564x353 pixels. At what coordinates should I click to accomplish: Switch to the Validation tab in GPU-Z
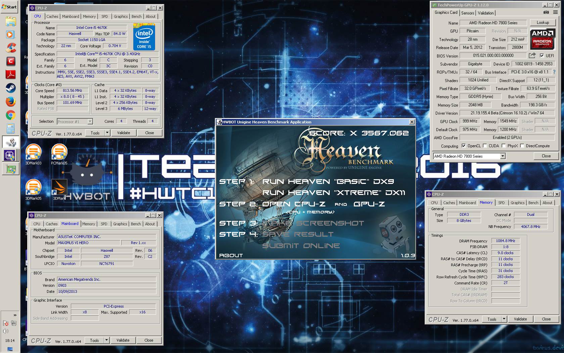486,13
